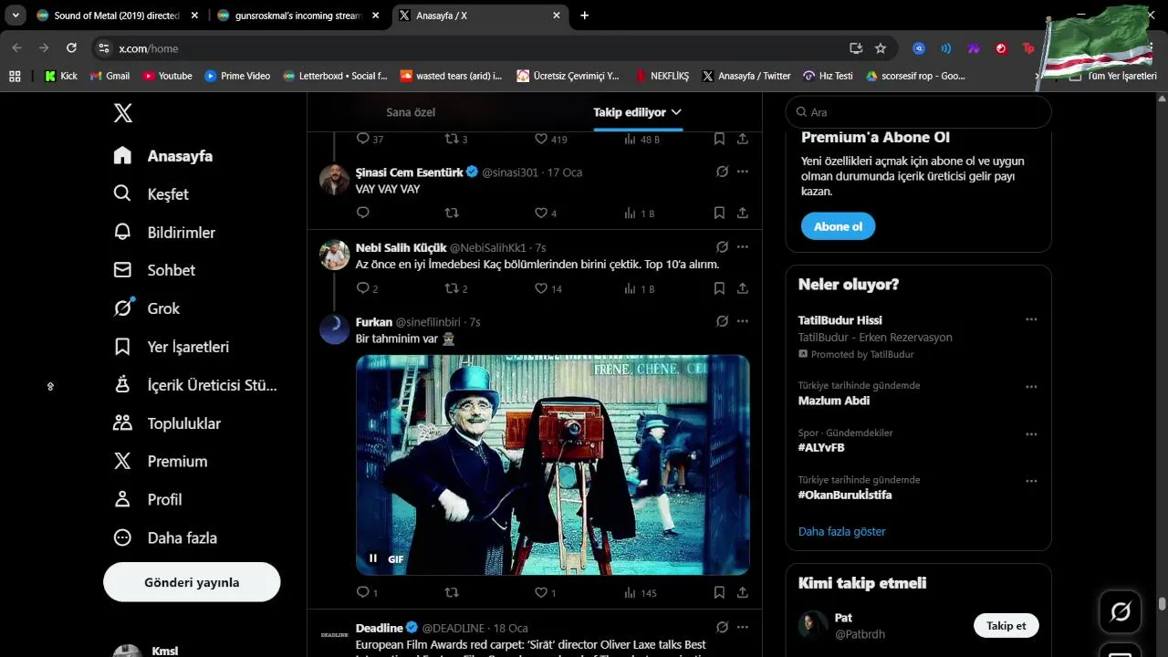1168x657 pixels.
Task: Switch to Sound of Metal (2019) tab
Action: [x=117, y=16]
